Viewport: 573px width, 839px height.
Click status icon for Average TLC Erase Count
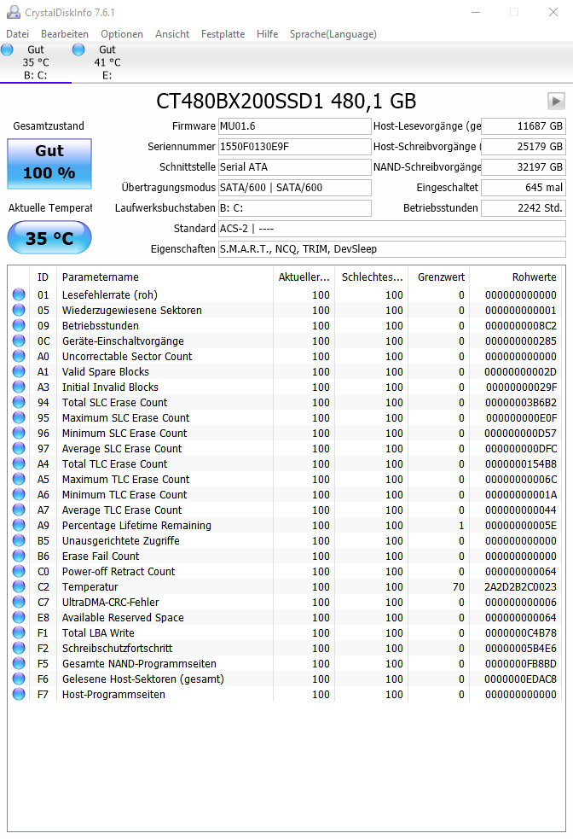coord(19,510)
